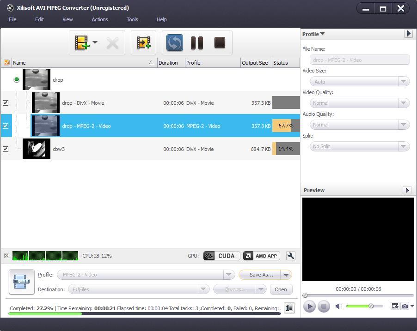
Task: Open the Destination folder dropdown
Action: point(203,289)
